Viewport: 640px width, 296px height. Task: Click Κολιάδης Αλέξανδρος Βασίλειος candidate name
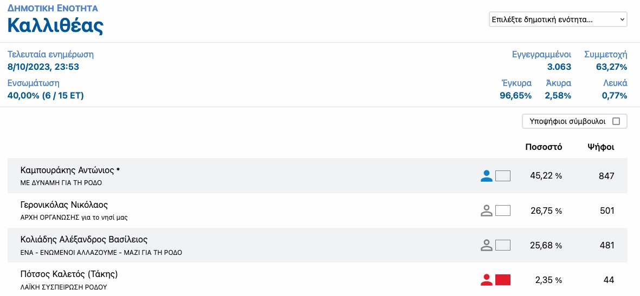83,239
